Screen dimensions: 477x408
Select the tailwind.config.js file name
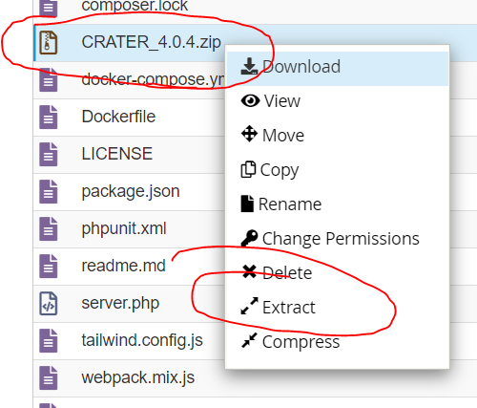click(142, 340)
